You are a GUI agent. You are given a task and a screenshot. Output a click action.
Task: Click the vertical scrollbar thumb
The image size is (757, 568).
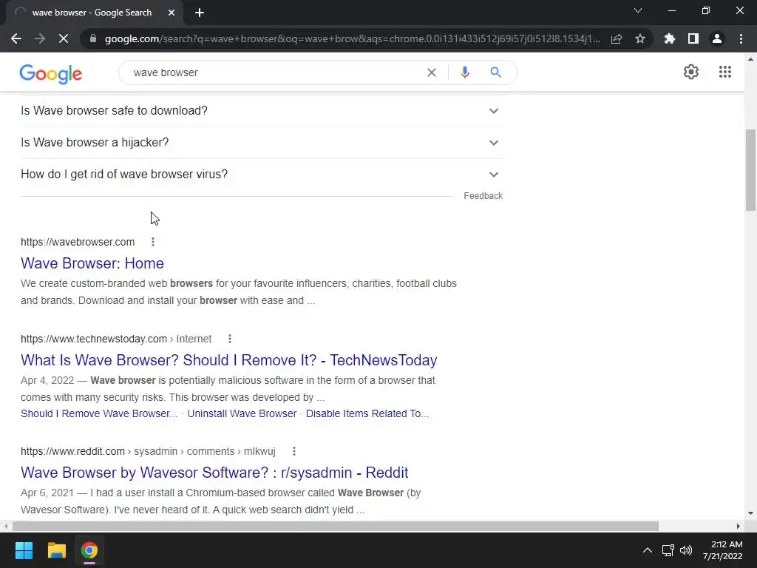[x=750, y=169]
